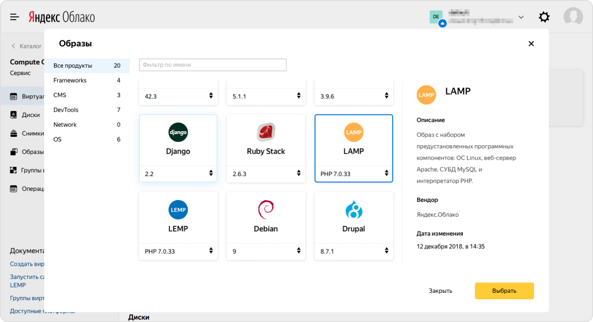Click the Django logo icon
The width and height of the screenshot is (593, 322).
[178, 132]
